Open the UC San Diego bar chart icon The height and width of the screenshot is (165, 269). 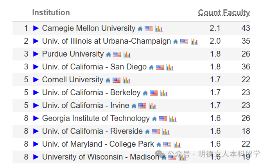[170, 67]
